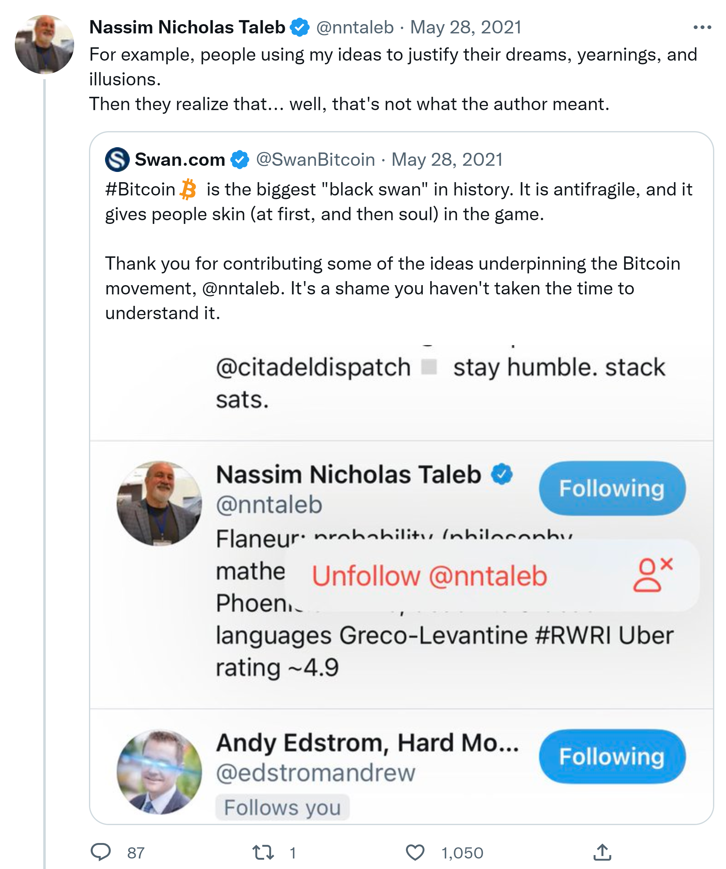Viewport: 726px width, 869px height.
Task: Click the reply comment bubble icon
Action: coord(100,852)
